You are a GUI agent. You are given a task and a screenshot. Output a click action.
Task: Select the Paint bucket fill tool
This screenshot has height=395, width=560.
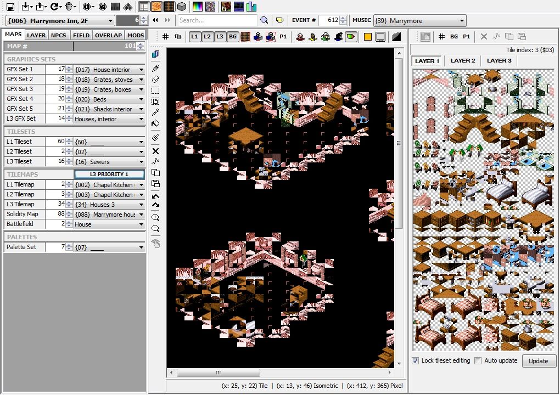[155, 124]
